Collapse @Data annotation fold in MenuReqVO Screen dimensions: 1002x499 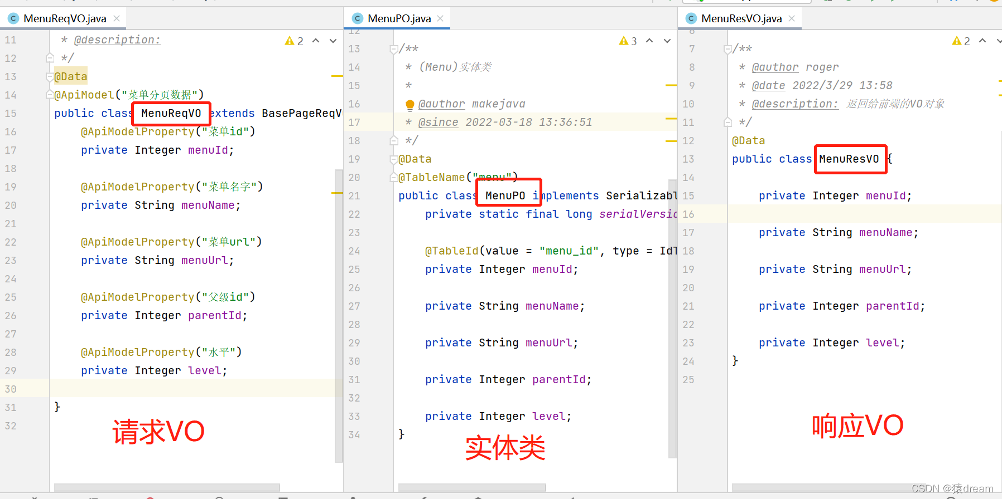coord(50,77)
